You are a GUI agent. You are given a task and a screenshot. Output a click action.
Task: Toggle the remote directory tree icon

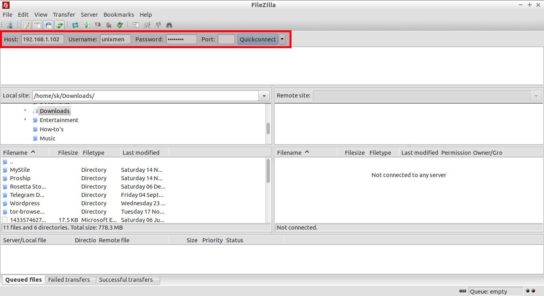pyautogui.click(x=49, y=25)
